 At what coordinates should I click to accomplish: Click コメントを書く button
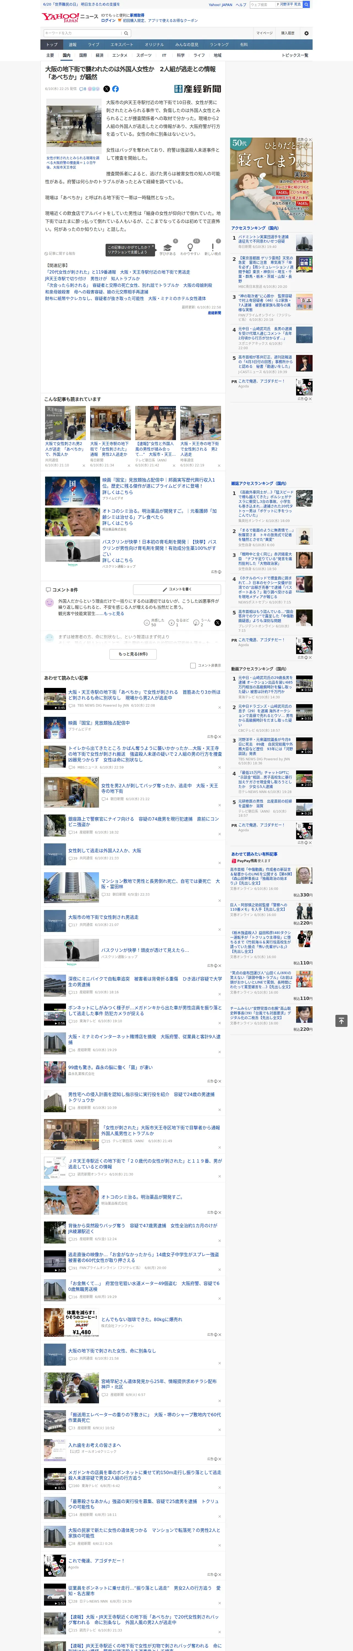pyautogui.click(x=177, y=589)
